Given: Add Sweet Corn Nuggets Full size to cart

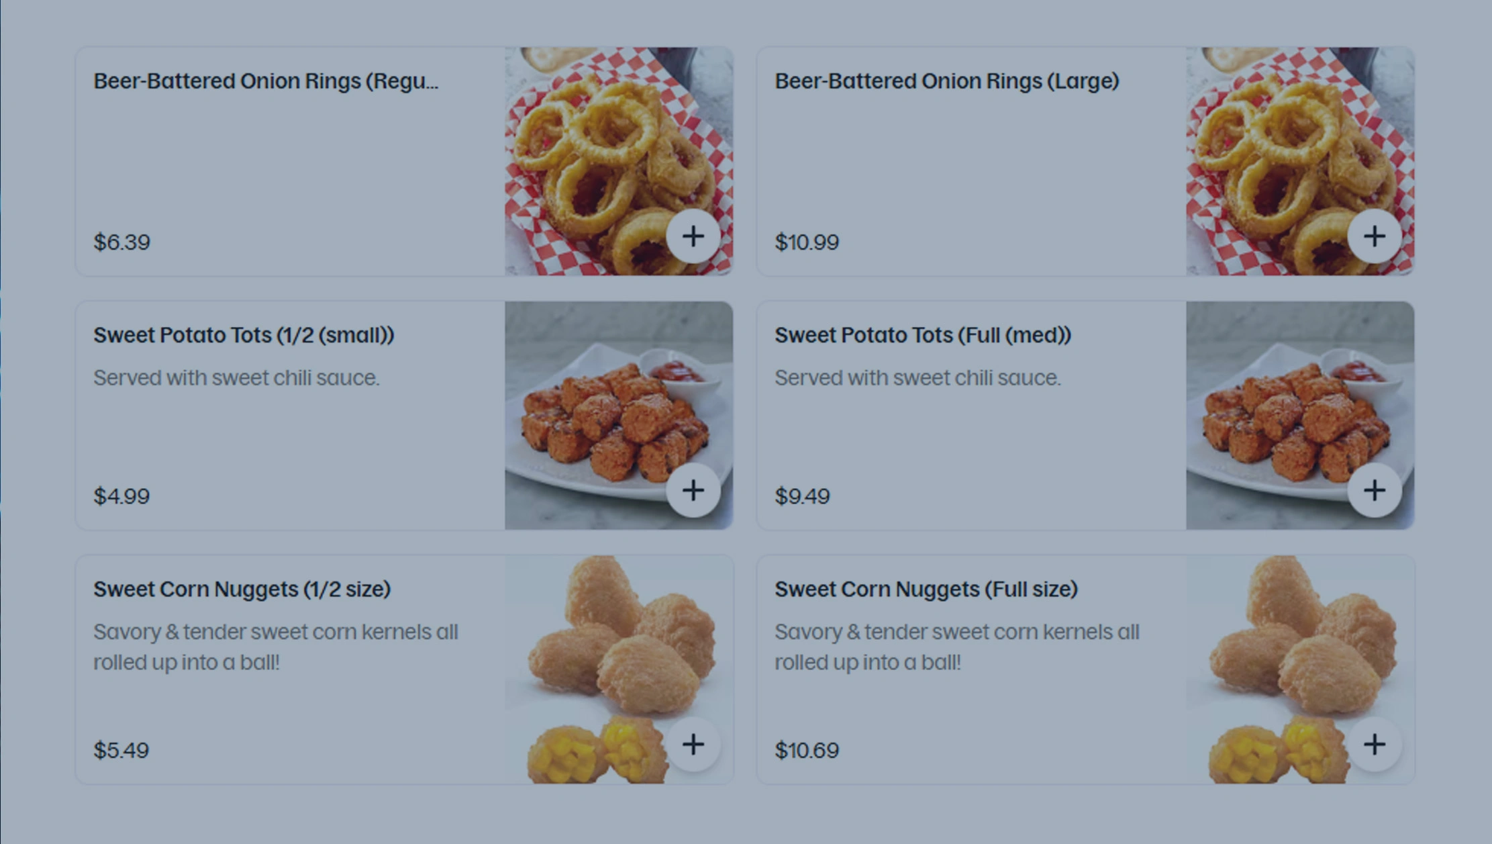Looking at the screenshot, I should click(x=1374, y=744).
